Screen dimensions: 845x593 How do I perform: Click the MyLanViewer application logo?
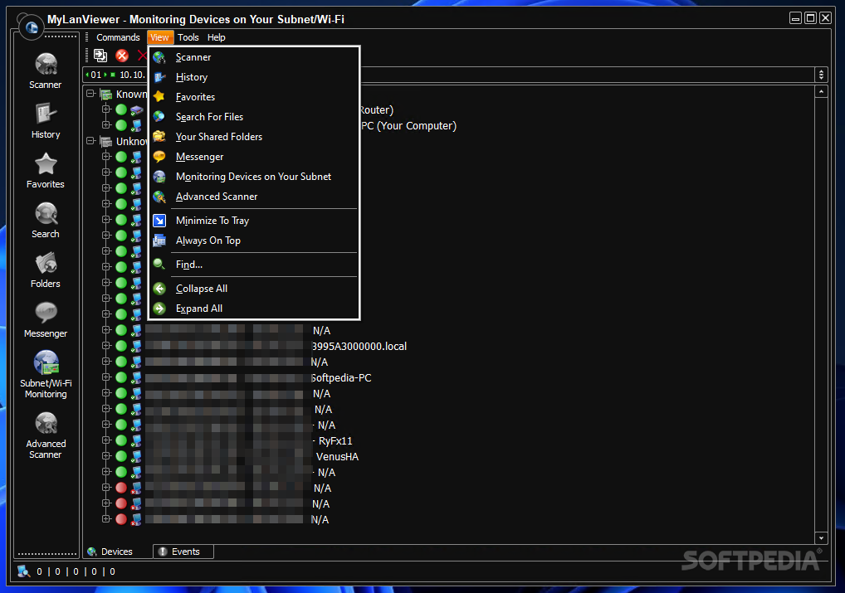pyautogui.click(x=32, y=27)
